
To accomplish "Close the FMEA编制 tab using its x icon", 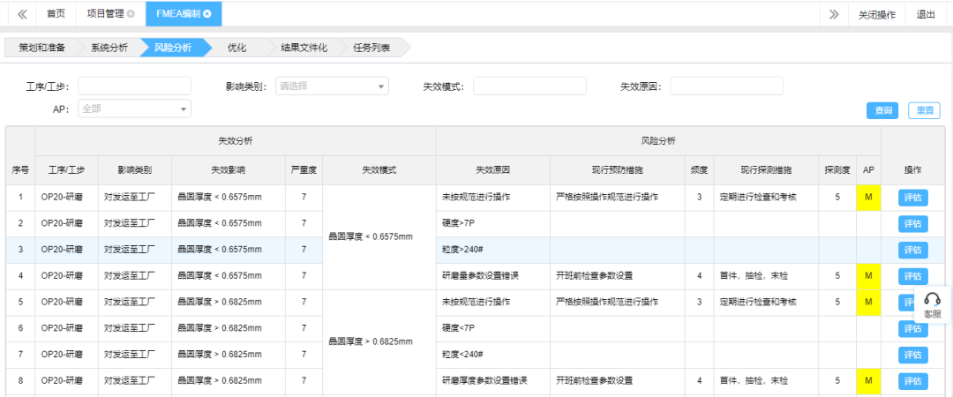I will [207, 14].
